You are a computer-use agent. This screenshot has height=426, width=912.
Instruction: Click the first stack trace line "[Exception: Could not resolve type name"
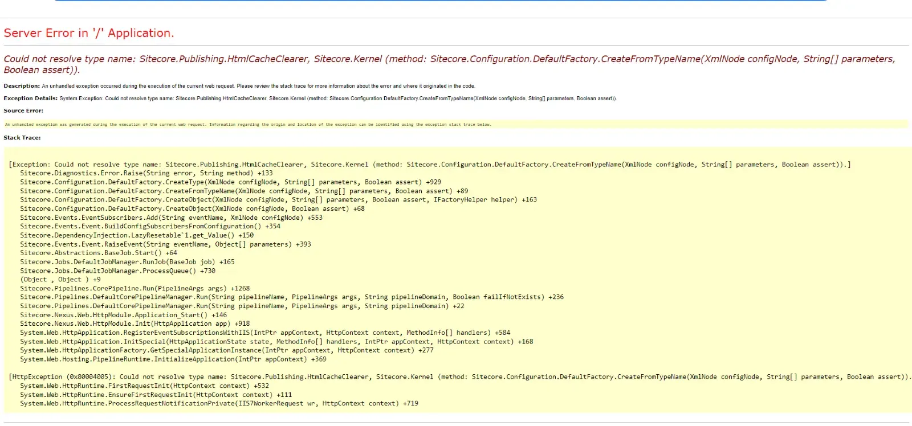point(430,165)
